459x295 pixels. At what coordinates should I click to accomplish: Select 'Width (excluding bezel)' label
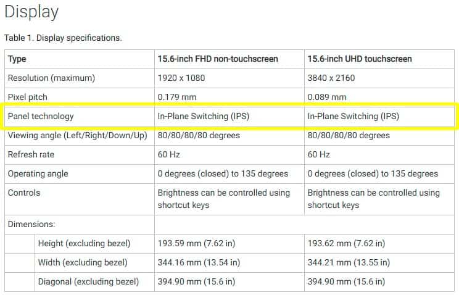83,262
